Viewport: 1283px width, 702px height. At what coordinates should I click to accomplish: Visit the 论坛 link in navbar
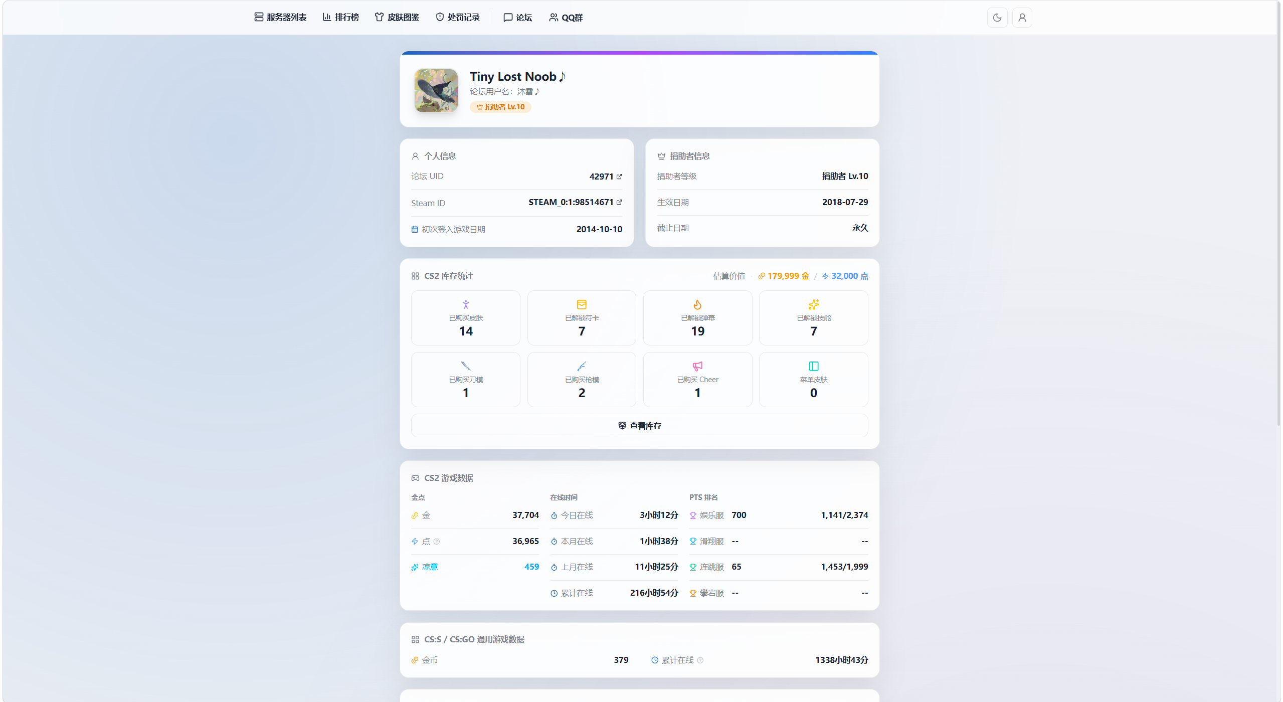(518, 18)
